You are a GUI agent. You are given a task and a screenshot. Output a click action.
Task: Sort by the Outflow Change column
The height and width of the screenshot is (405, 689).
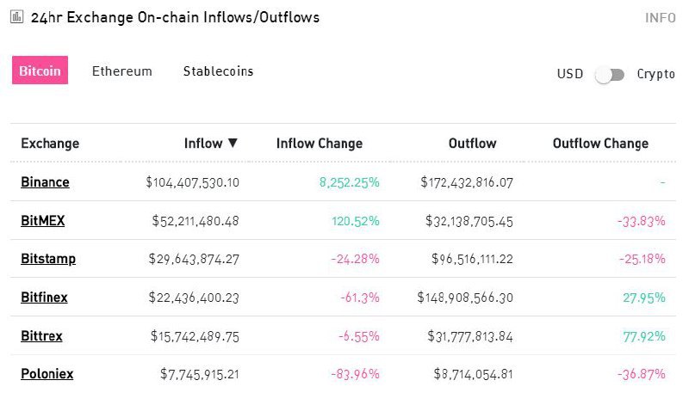click(600, 144)
